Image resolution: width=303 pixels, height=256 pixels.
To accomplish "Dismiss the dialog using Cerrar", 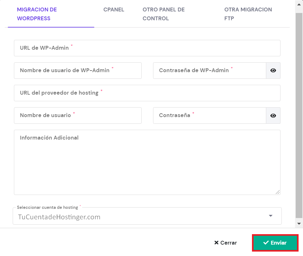I will pyautogui.click(x=225, y=242).
